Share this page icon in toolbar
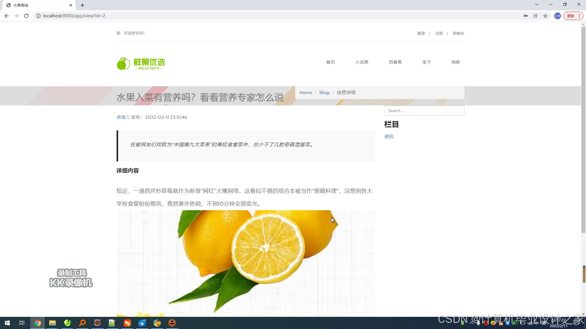586x329 pixels. tap(536, 16)
